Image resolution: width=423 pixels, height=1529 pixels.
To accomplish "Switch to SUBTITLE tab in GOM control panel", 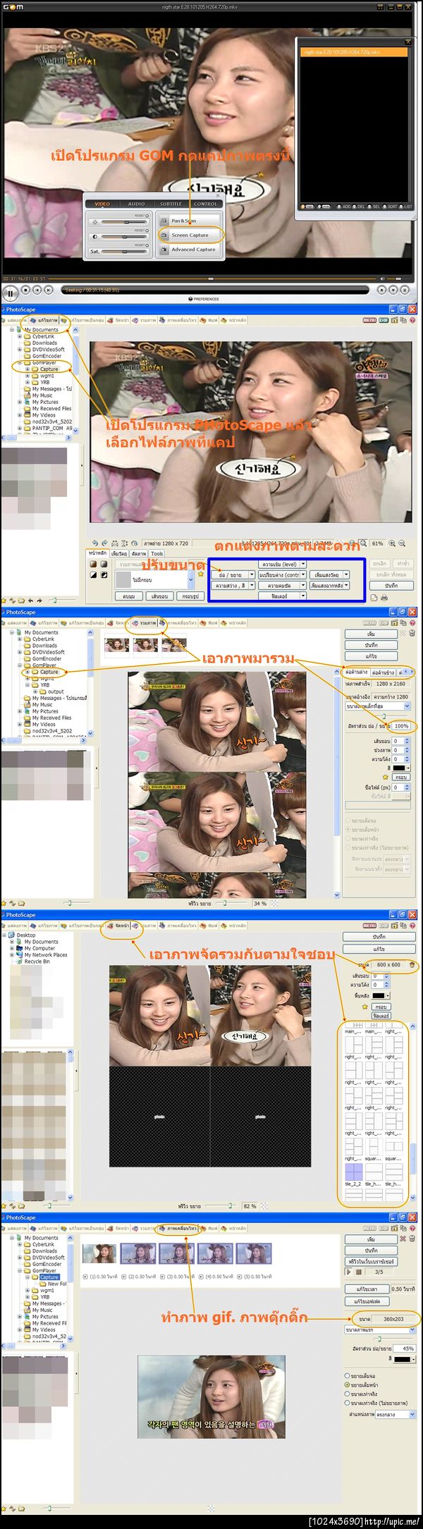I will tap(171, 204).
